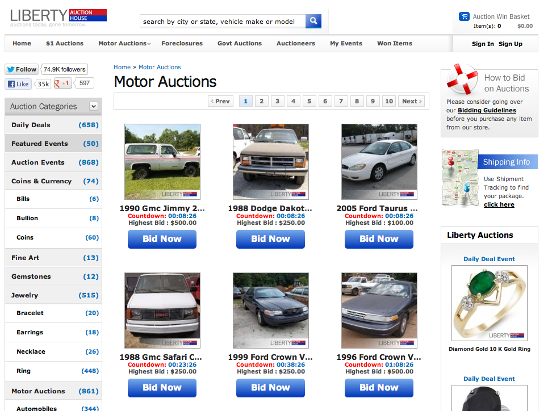Open the Diamond Gold ring thumbnail
Image resolution: width=552 pixels, height=411 pixels.
490,303
